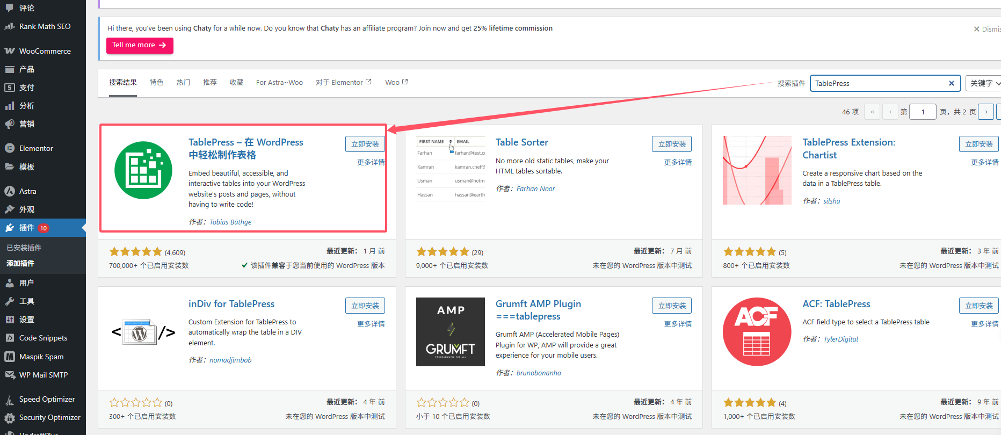Click the 用户 users person icon
This screenshot has height=435, width=1001.
pyautogui.click(x=10, y=283)
